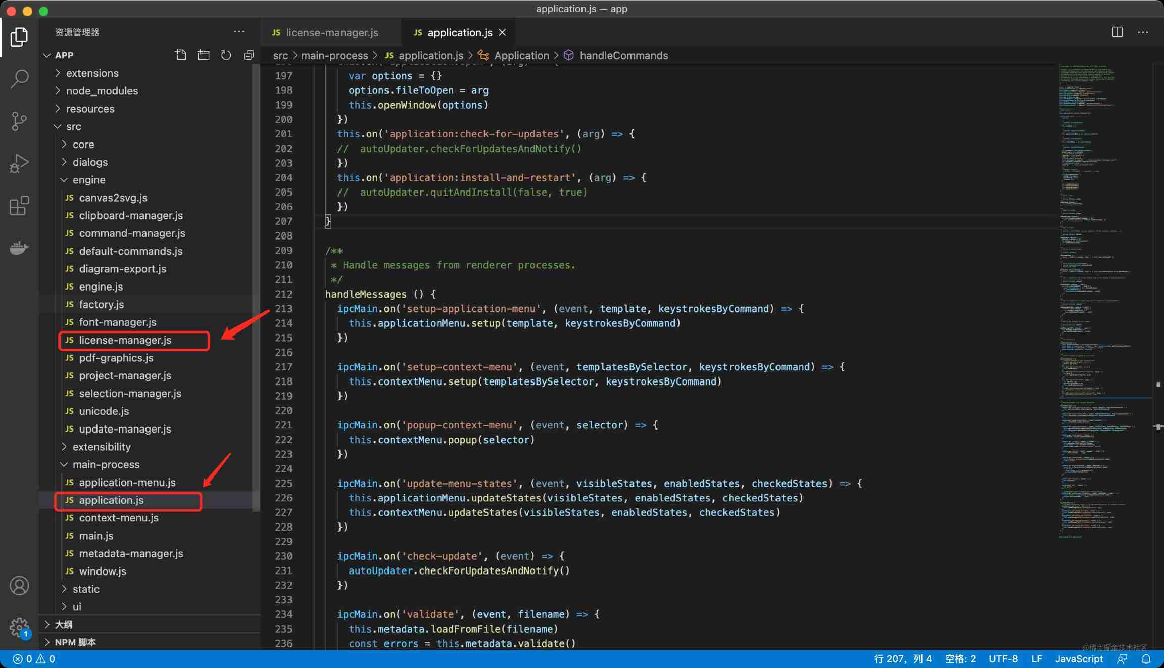The image size is (1164, 668).
Task: Click the handleMessages method name
Action: pyautogui.click(x=366, y=294)
